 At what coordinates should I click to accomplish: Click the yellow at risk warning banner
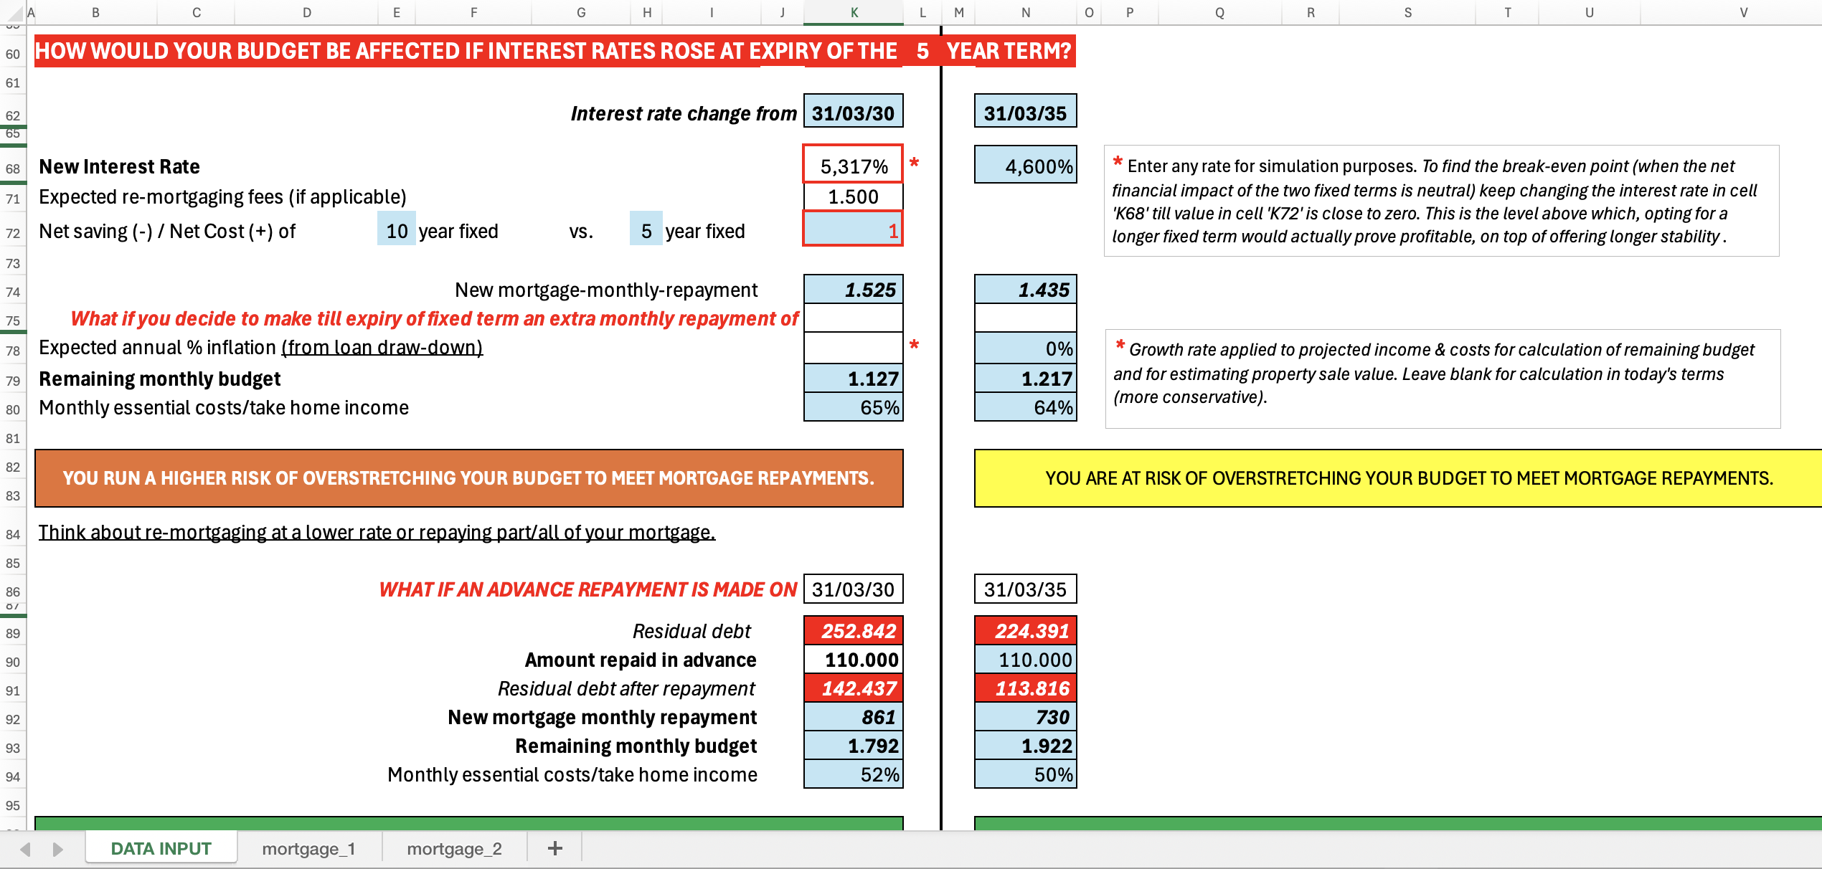point(1398,478)
